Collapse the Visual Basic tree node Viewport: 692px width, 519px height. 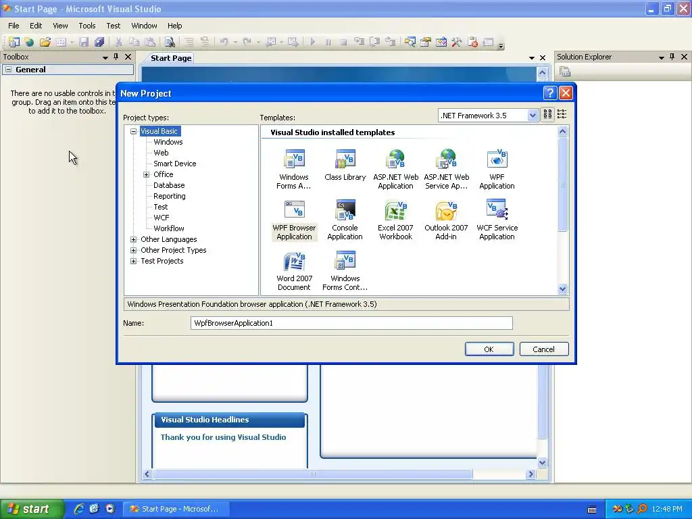(133, 131)
